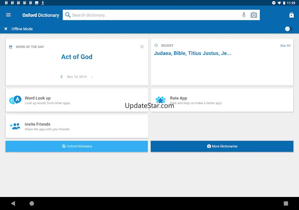Open Word of the Day info icon
The width and height of the screenshot is (299, 210).
click(x=142, y=47)
